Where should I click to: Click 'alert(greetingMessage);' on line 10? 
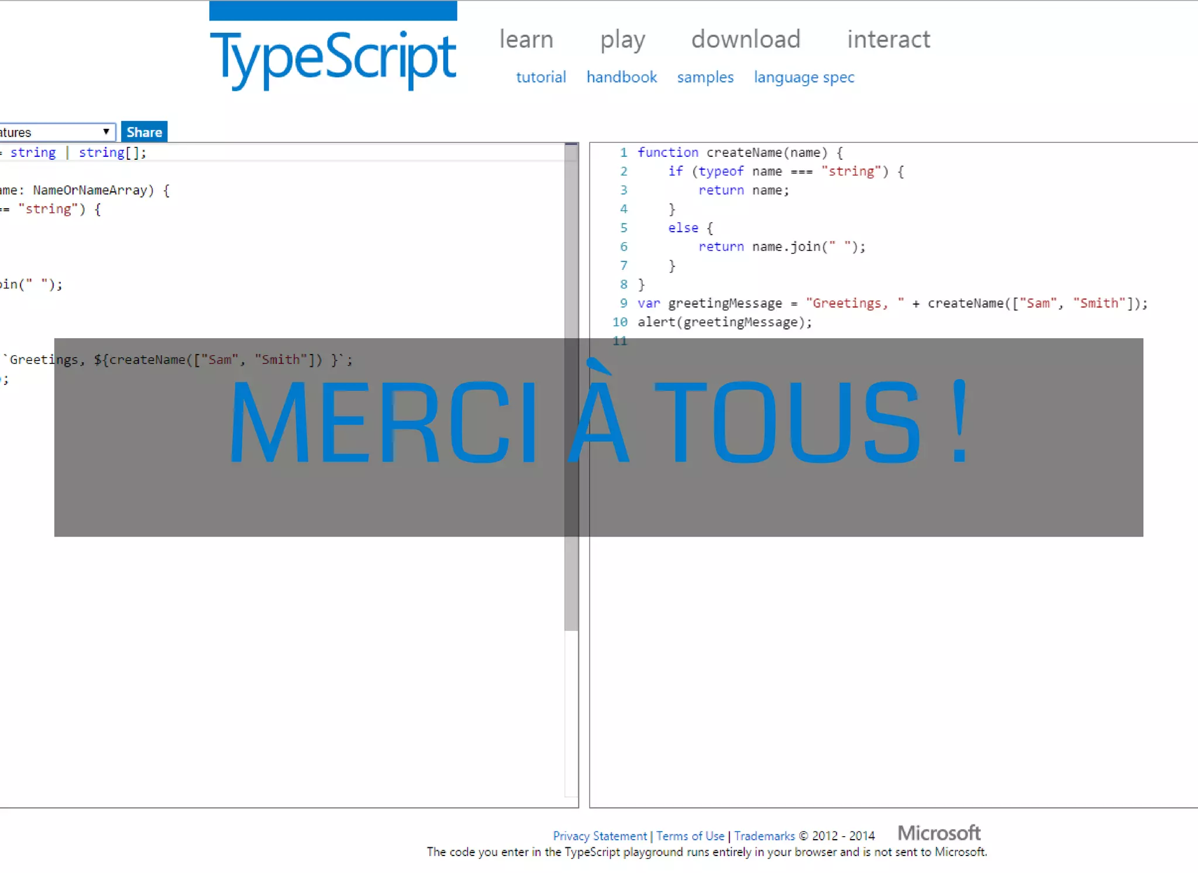tap(725, 322)
